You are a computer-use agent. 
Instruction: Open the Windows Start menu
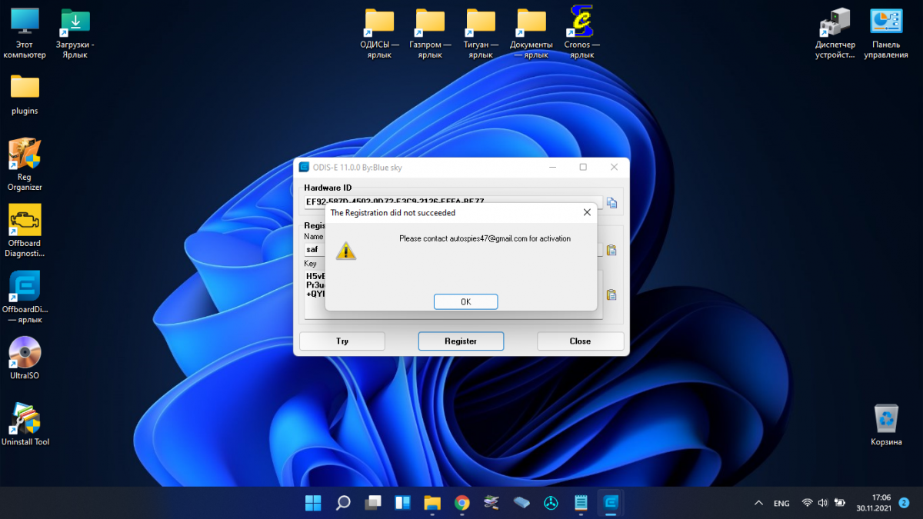coord(313,503)
